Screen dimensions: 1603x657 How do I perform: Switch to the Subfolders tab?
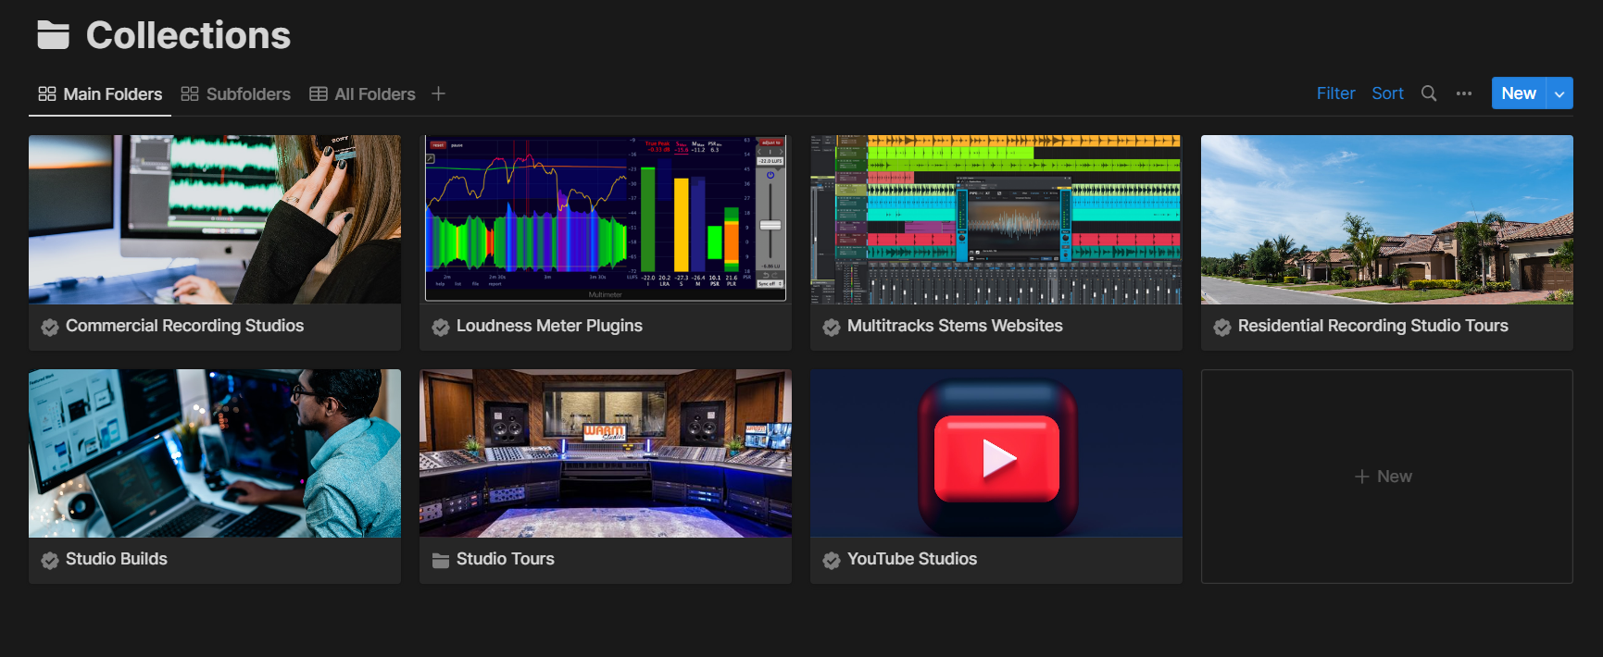click(x=235, y=93)
